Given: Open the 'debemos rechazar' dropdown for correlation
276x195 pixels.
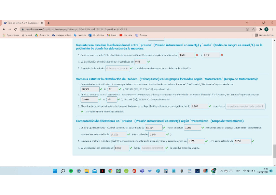Looking at the screenshot, I should pyautogui.click(x=117, y=68).
